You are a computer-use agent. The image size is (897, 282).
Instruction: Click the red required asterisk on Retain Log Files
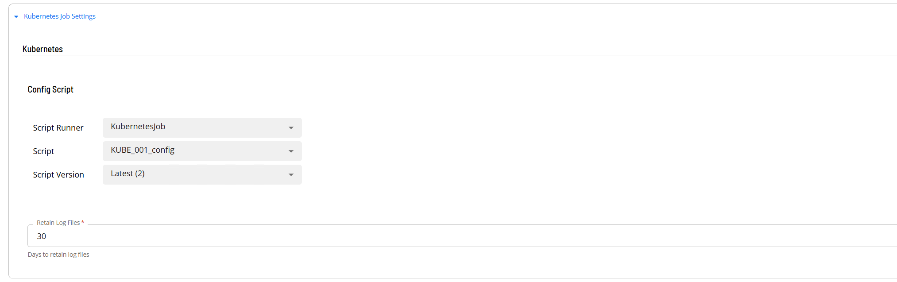83,222
